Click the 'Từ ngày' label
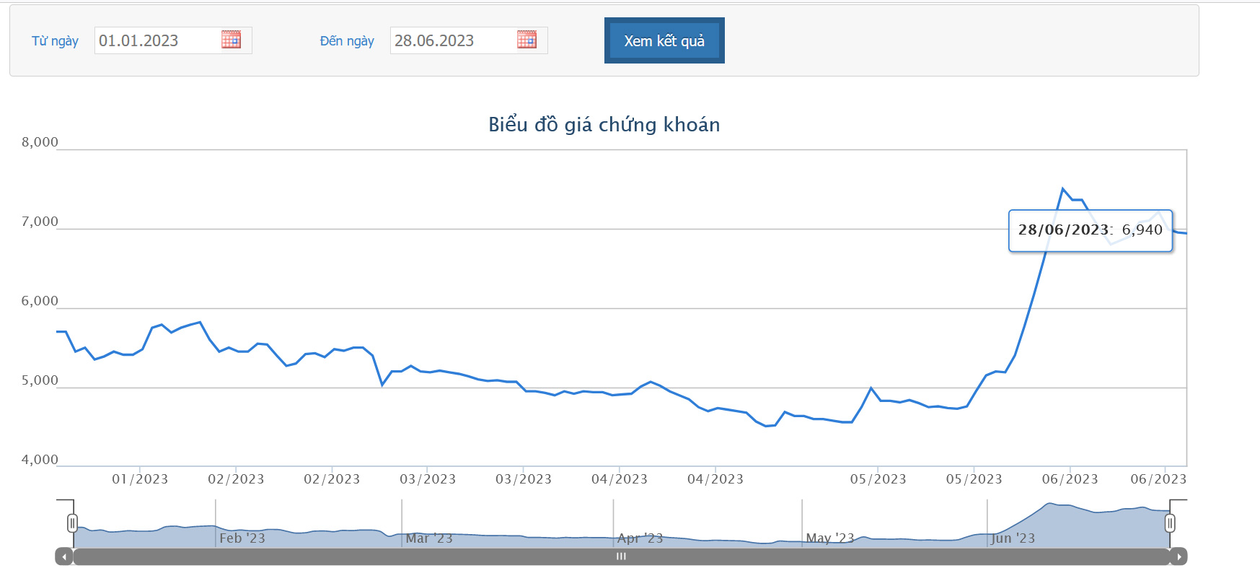This screenshot has height=568, width=1260. (55, 41)
